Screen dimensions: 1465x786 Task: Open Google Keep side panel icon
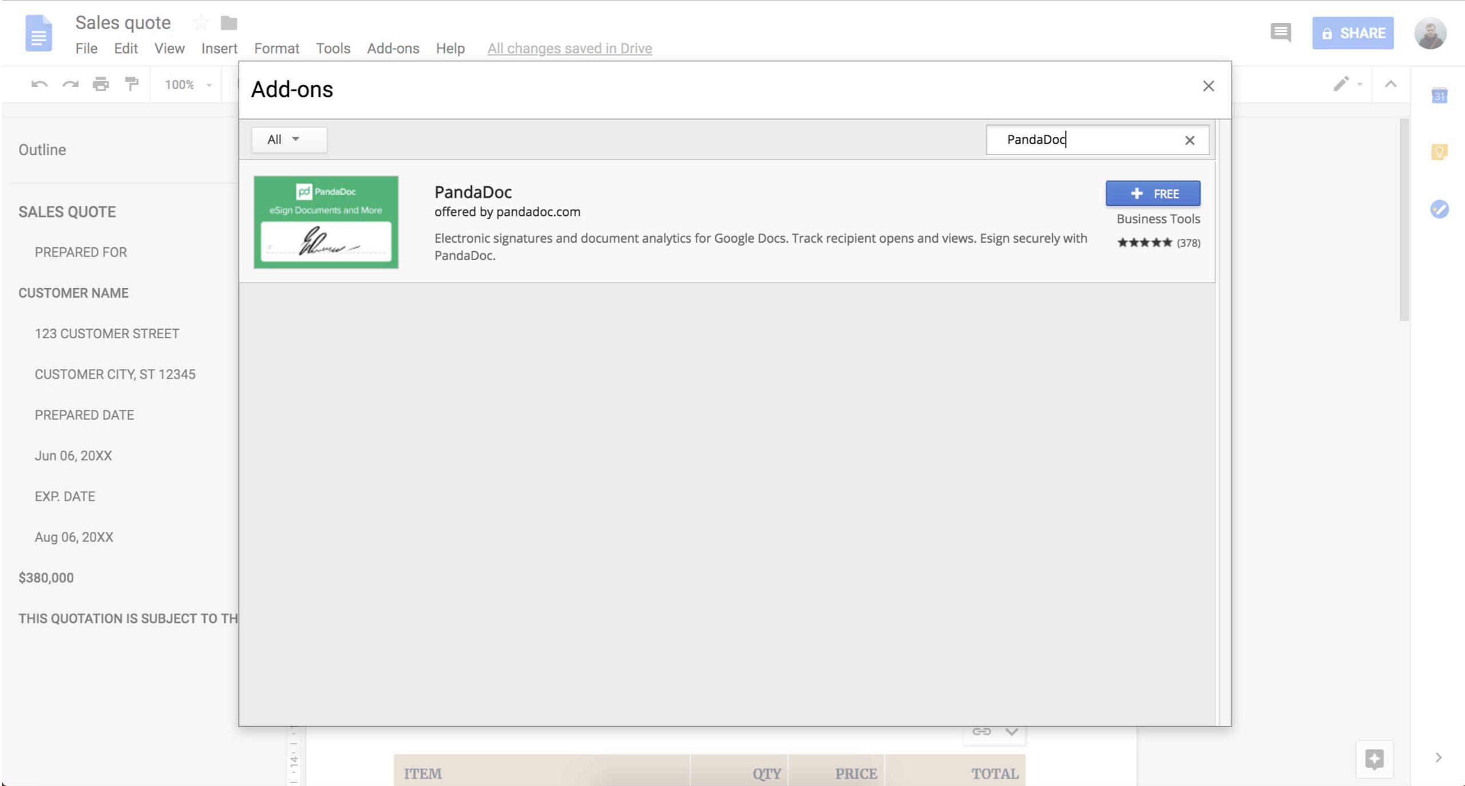(x=1439, y=152)
